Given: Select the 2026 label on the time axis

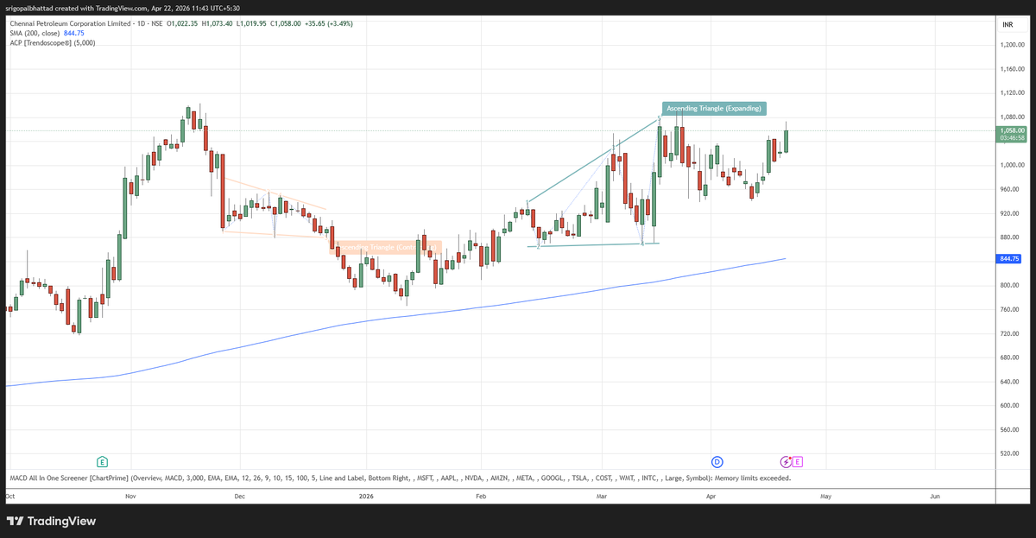Looking at the screenshot, I should point(366,497).
